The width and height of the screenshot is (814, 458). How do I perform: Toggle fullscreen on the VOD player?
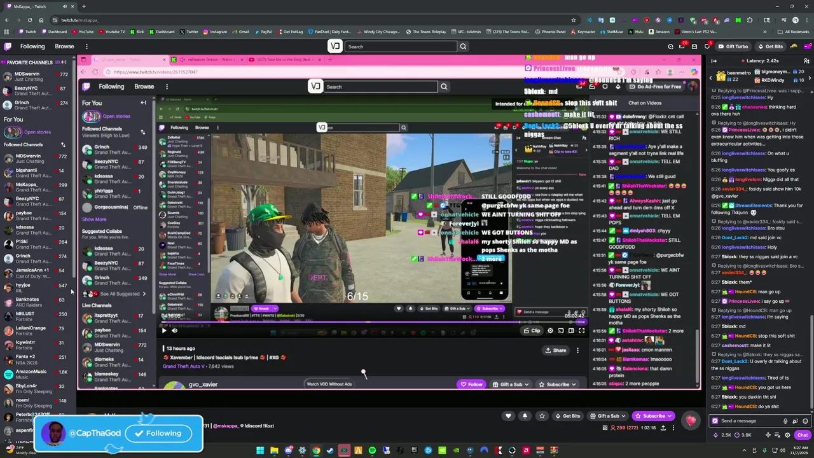point(581,331)
